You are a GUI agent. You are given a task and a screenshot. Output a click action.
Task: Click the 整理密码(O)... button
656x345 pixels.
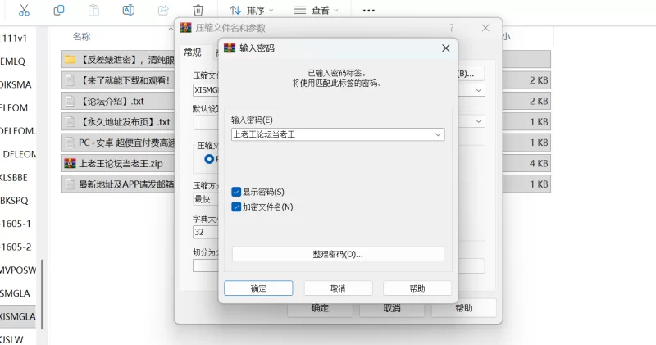tap(338, 254)
